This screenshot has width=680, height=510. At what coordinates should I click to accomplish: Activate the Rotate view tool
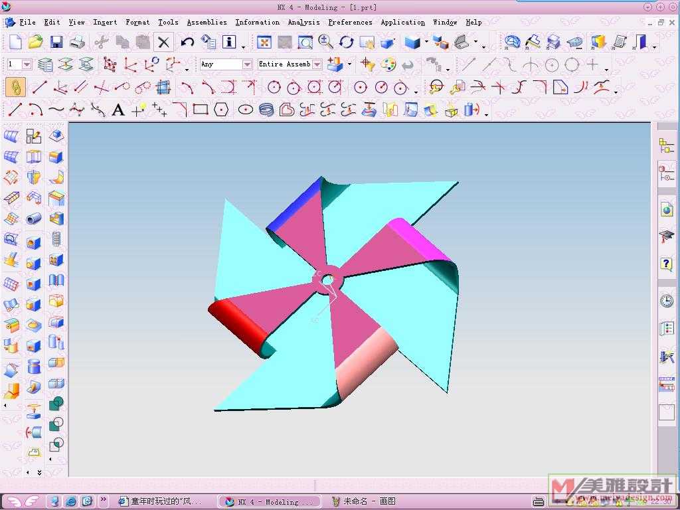(x=346, y=42)
